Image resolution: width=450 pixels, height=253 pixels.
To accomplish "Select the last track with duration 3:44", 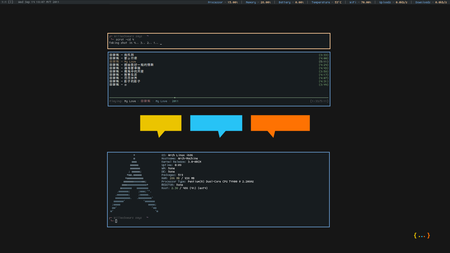I will pos(219,85).
